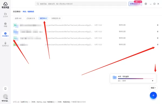Resume the 来自:电脑桌面 backup with play icon

[x=153, y=81]
